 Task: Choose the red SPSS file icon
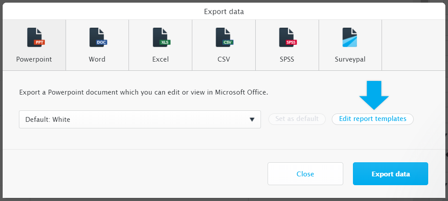click(288, 37)
